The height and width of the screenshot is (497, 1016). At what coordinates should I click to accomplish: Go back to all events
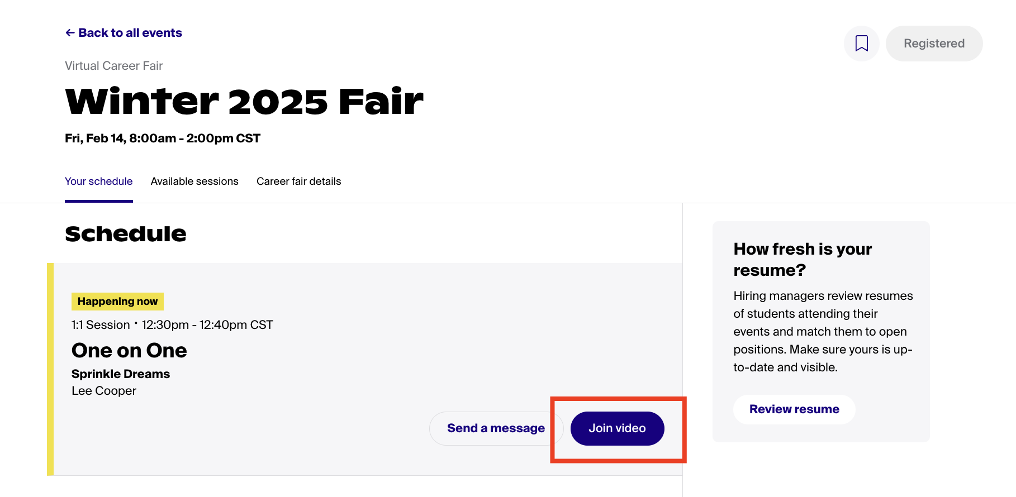click(x=124, y=33)
